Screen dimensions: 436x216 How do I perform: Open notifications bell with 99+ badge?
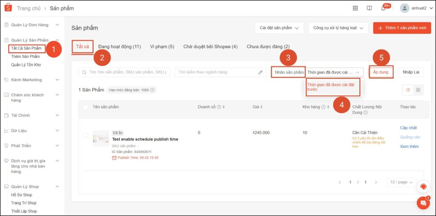click(383, 8)
